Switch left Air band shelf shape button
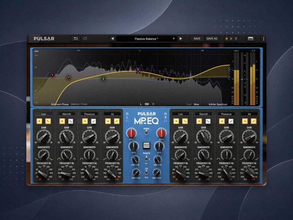The width and height of the screenshot is (293, 220). coord(116,121)
